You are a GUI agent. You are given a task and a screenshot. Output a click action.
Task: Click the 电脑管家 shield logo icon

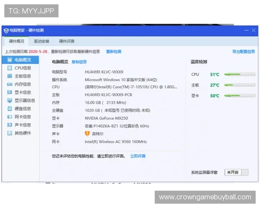[x=6, y=30]
